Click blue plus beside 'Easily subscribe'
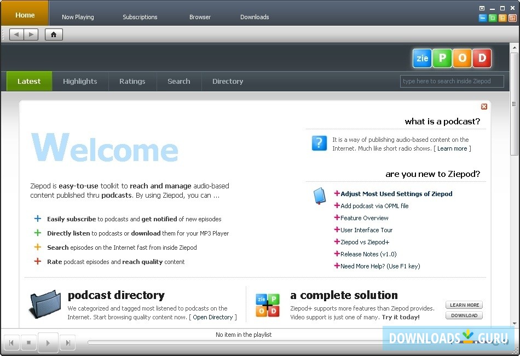This screenshot has width=520, height=356. click(x=38, y=219)
